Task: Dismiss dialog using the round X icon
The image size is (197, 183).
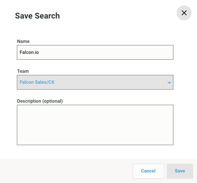Action: [x=184, y=13]
